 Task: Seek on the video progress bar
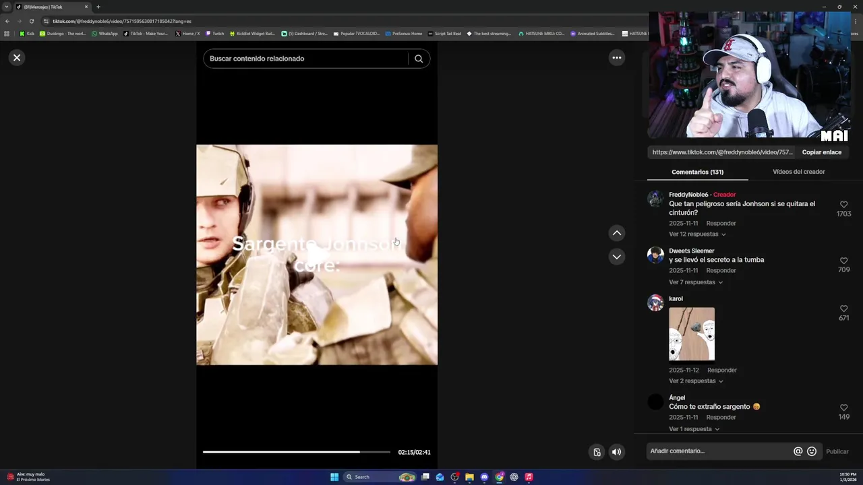297,452
